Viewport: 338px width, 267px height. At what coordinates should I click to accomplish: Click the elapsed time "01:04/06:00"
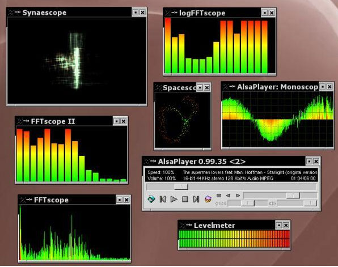click(x=303, y=179)
